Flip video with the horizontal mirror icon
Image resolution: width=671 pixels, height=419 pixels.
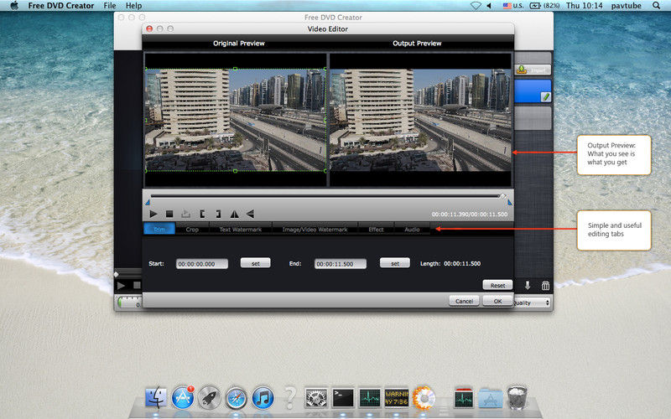tap(234, 215)
